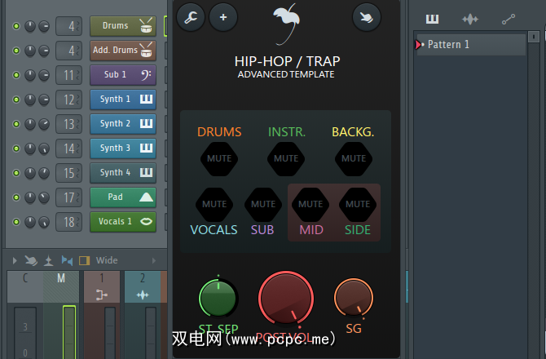This screenshot has height=359, width=546.
Task: Open the Add. Drums channel button
Action: [122, 51]
